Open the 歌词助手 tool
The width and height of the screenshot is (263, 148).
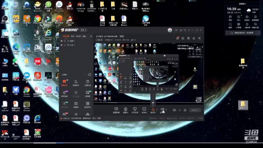(x=87, y=105)
